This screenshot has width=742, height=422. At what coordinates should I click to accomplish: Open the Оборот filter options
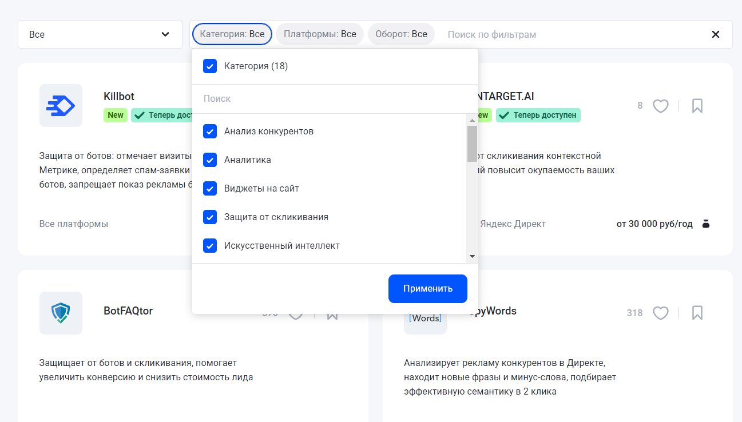pos(401,34)
